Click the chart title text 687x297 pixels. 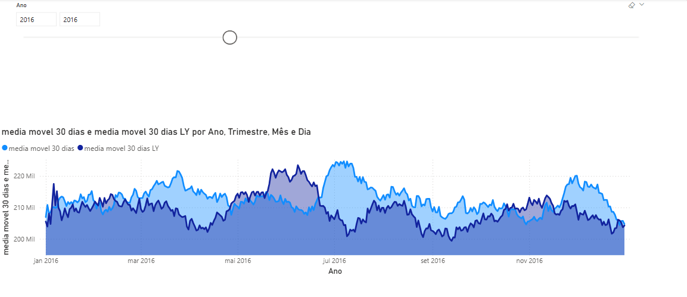156,132
